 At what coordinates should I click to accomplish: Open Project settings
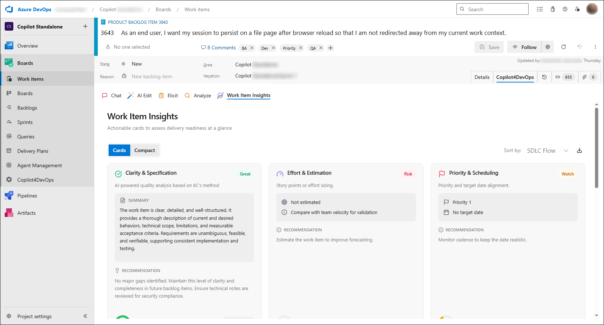pos(35,316)
